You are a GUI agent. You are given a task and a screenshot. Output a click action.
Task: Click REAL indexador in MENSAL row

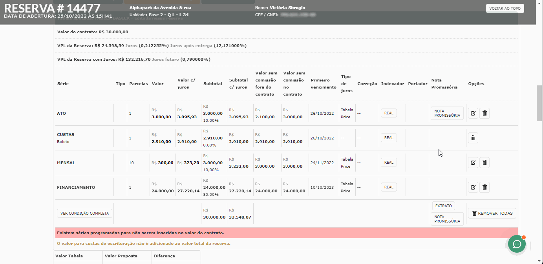[x=389, y=162]
